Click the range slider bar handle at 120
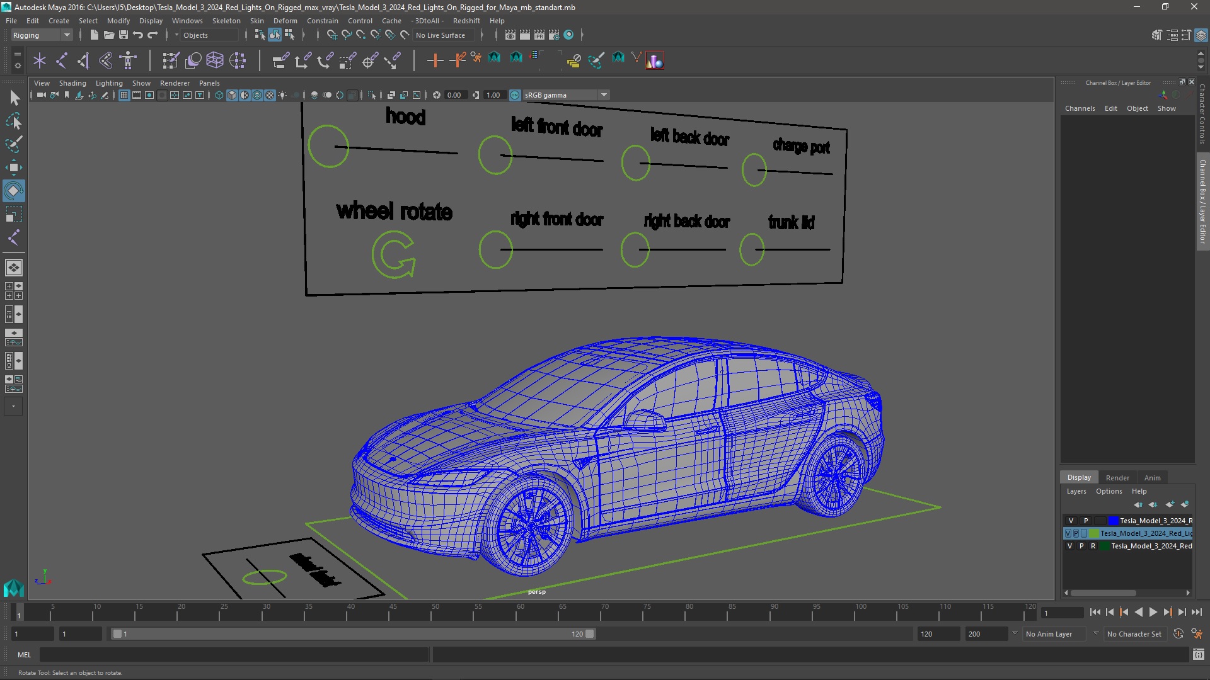The width and height of the screenshot is (1210, 680). coord(590,634)
